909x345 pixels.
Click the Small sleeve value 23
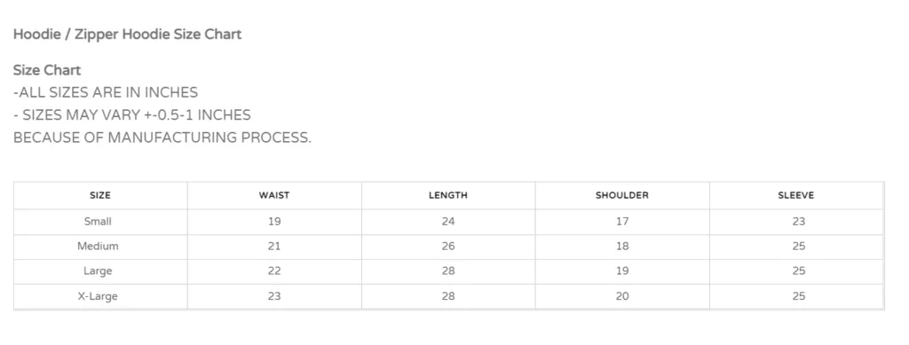click(x=799, y=221)
